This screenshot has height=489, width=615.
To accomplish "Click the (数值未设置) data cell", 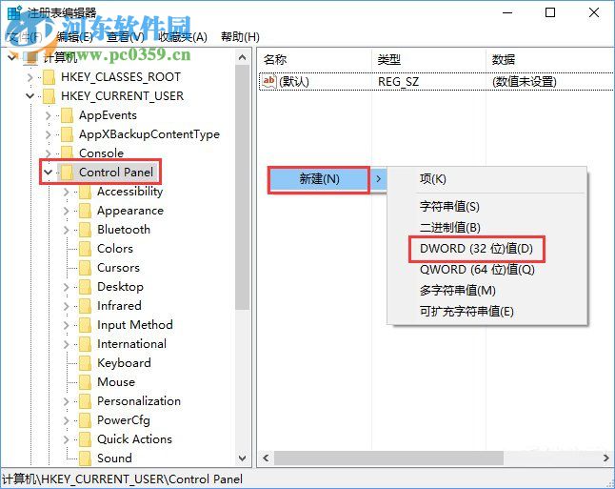I will [524, 82].
